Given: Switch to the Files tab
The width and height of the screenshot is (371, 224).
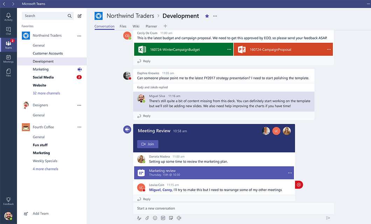Looking at the screenshot, I should (123, 26).
